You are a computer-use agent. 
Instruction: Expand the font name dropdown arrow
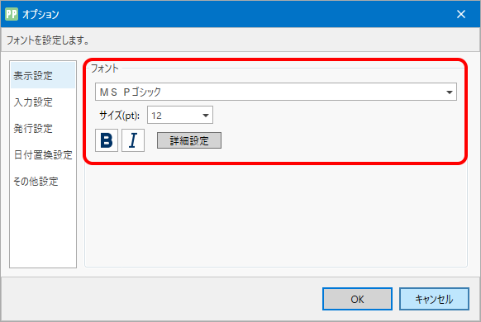tap(450, 92)
